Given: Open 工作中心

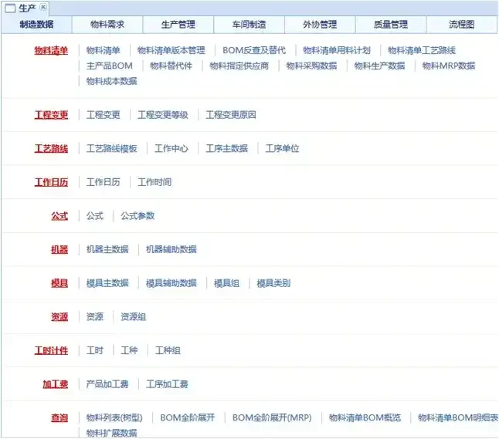Looking at the screenshot, I should click(171, 148).
